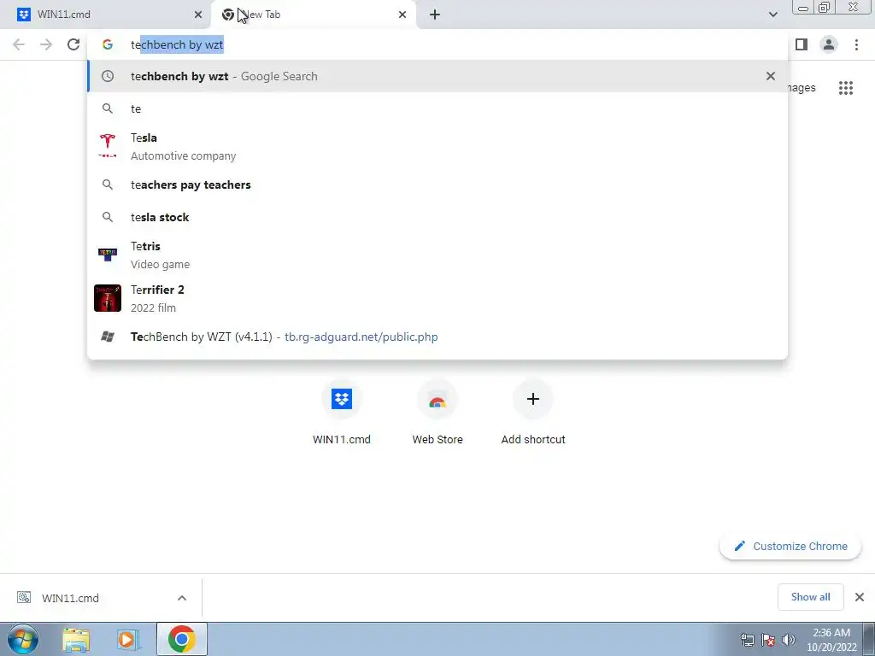Viewport: 875px width, 656px height.
Task: Reload the page with the refresh icon
Action: [x=73, y=44]
